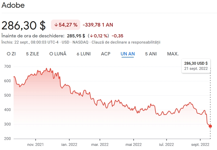Select the ACP range tab
Image resolution: width=217 pixels, height=150 pixels.
pyautogui.click(x=106, y=54)
